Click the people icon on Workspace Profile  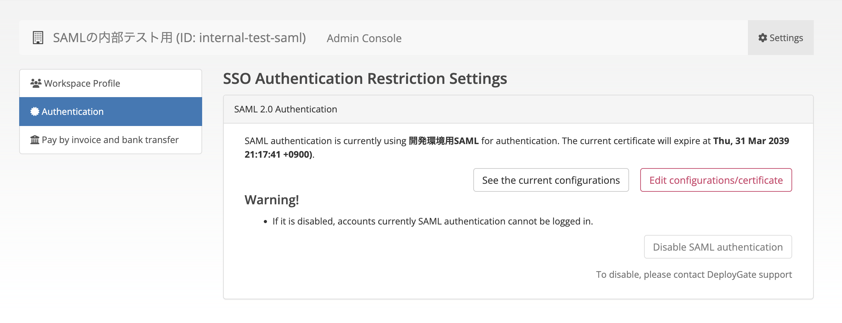click(36, 82)
